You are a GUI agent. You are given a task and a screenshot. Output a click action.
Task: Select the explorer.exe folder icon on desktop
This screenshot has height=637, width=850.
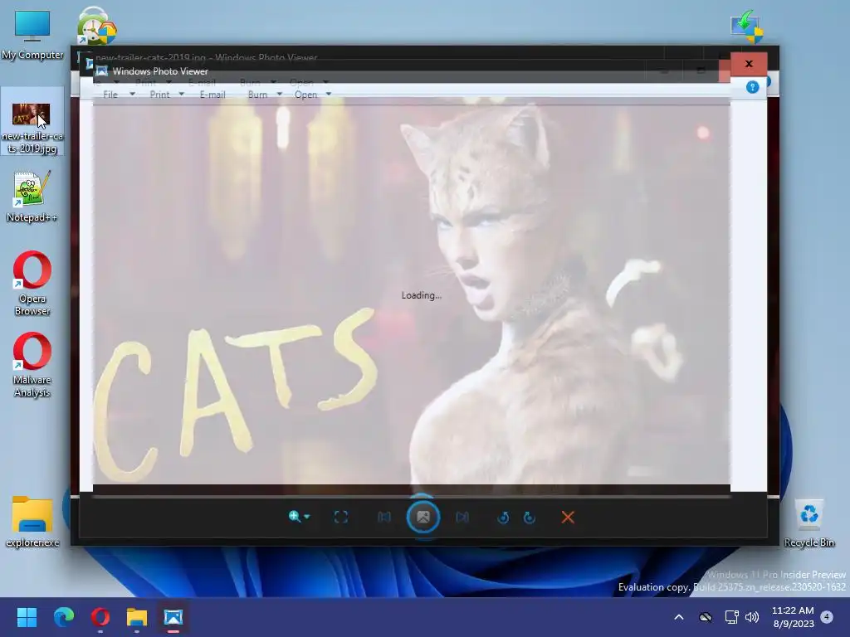point(32,521)
